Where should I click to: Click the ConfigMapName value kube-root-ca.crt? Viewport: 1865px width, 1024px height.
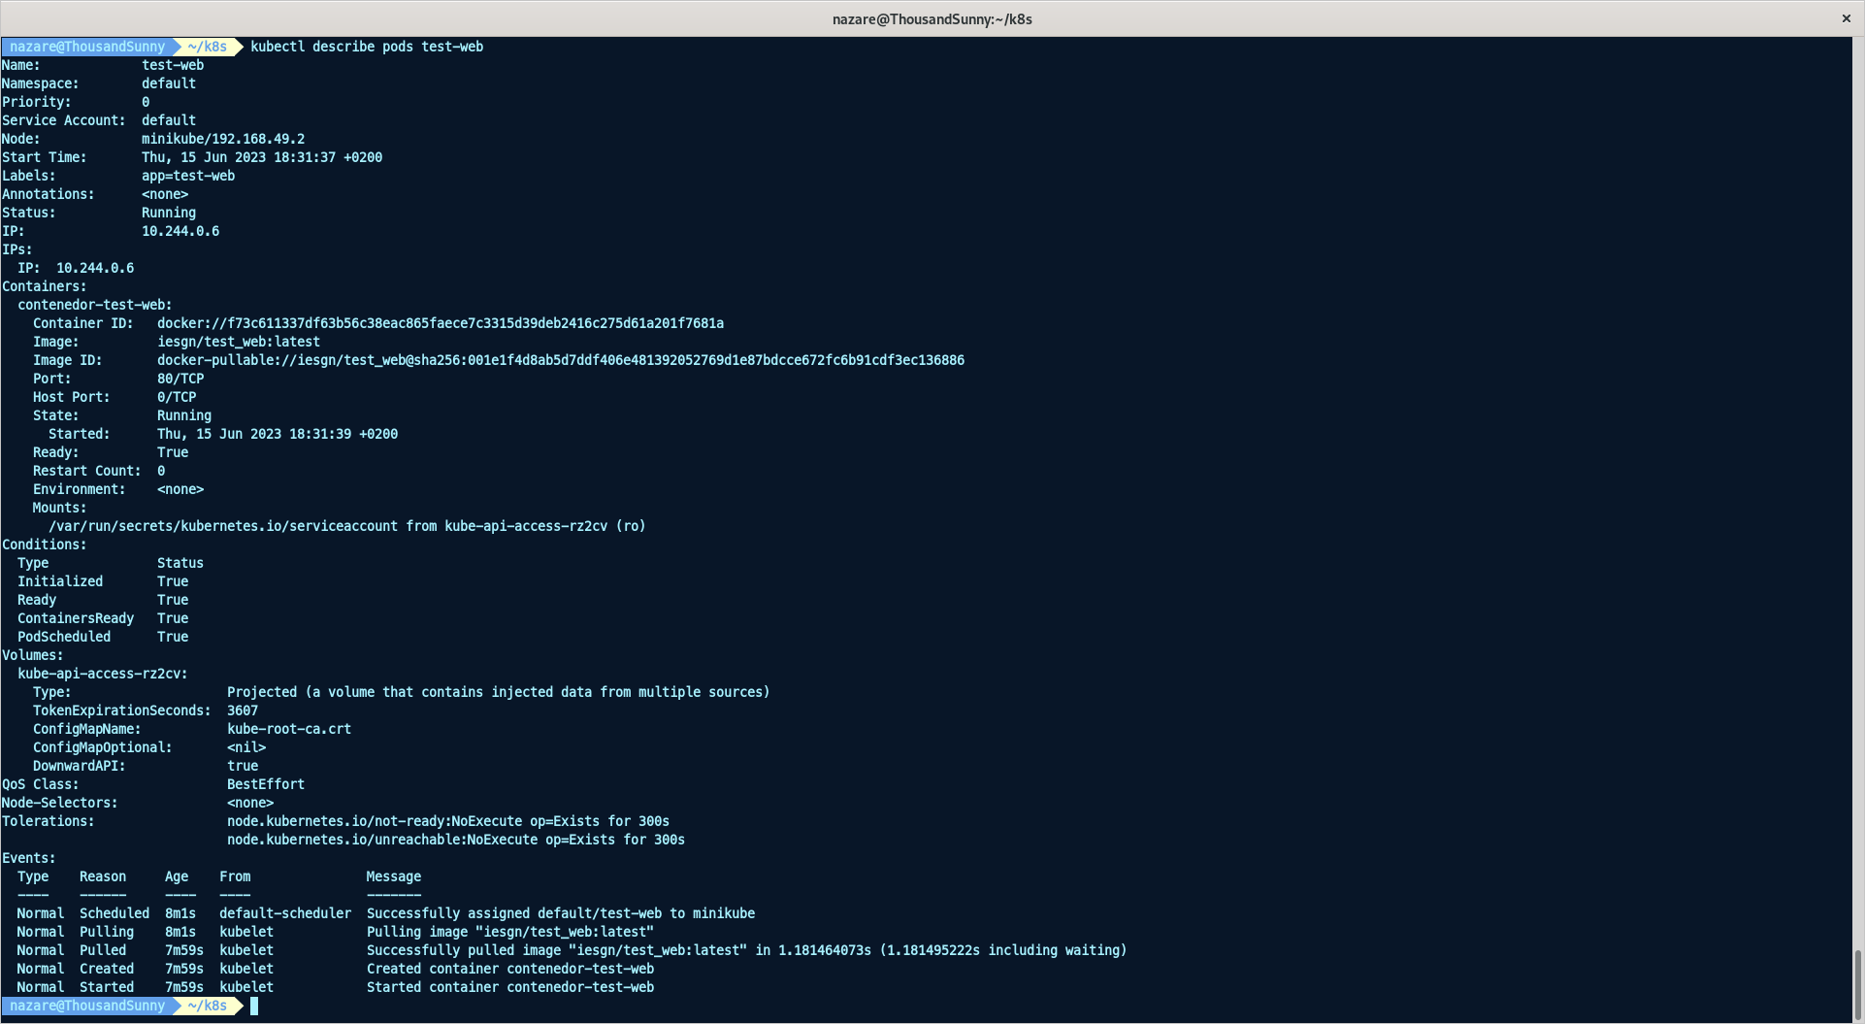[x=288, y=729]
